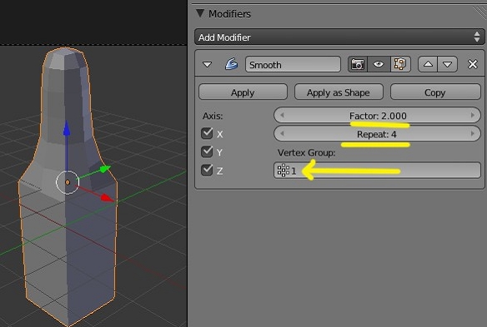Open the Vertex Group selection field
The width and height of the screenshot is (487, 327).
[378, 171]
